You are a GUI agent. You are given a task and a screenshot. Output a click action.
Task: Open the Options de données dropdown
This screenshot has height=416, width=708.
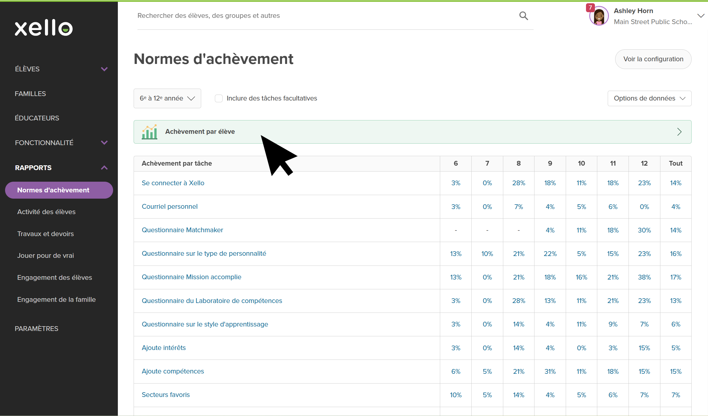point(649,98)
